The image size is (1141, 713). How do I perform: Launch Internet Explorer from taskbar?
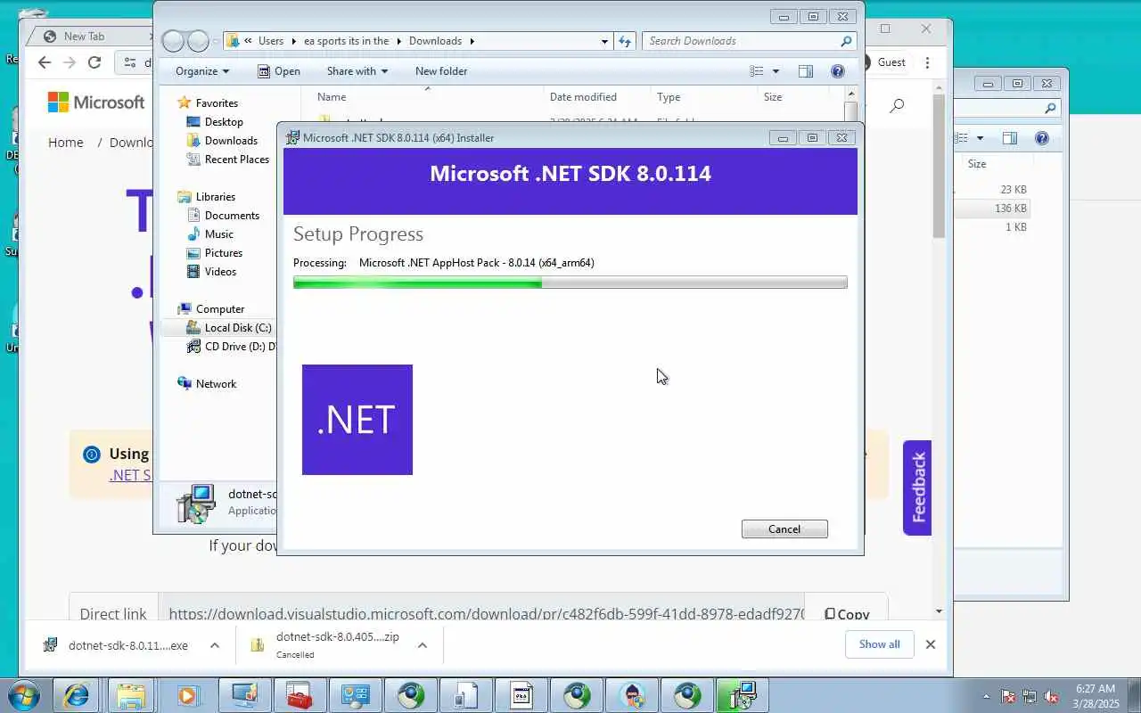[x=77, y=695]
